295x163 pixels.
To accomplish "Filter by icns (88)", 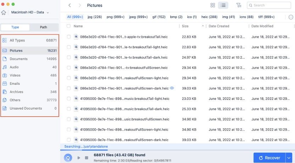I will coord(246,17).
